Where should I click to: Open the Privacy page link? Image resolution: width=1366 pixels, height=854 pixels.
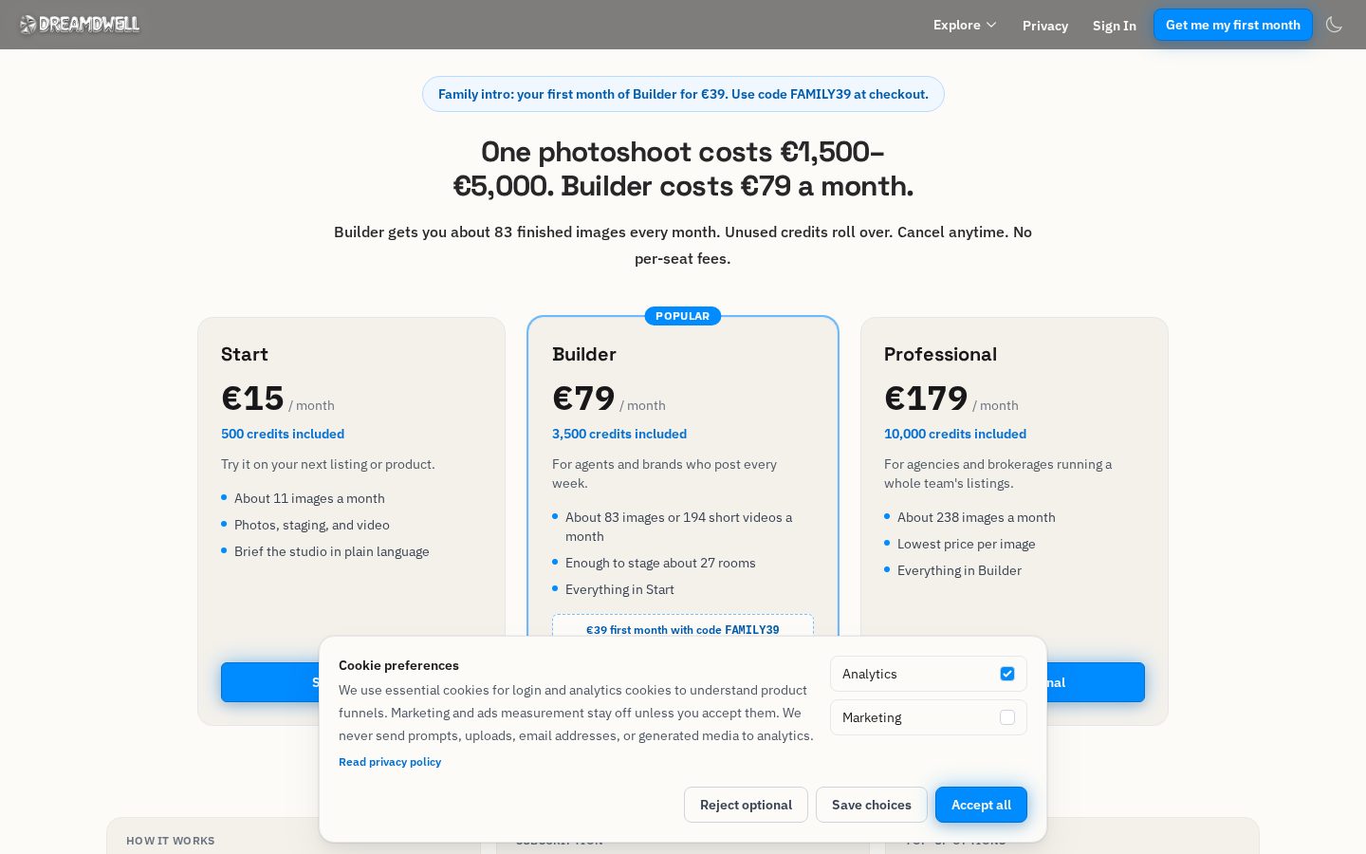[x=1045, y=26]
